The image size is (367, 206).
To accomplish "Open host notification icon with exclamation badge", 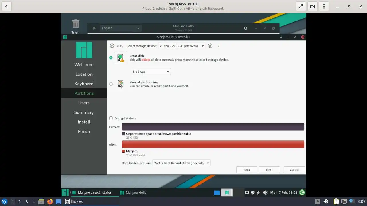I will click(352, 201).
